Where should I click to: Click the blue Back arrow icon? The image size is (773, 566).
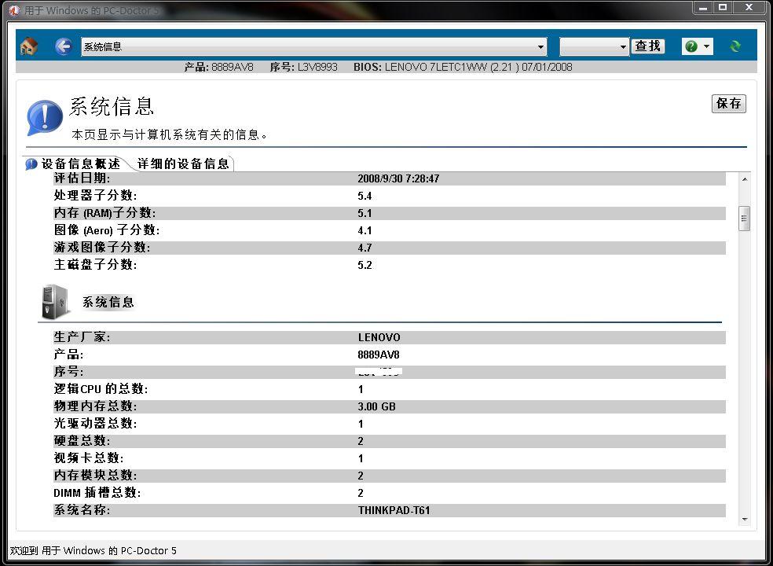pos(63,46)
